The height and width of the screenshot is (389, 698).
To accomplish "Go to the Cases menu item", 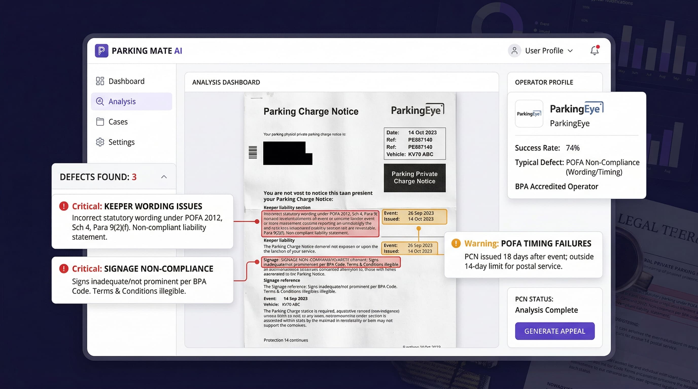I will [118, 122].
